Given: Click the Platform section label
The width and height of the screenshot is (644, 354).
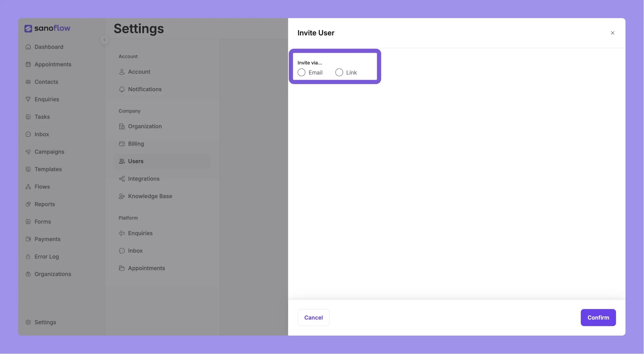Looking at the screenshot, I should [128, 218].
